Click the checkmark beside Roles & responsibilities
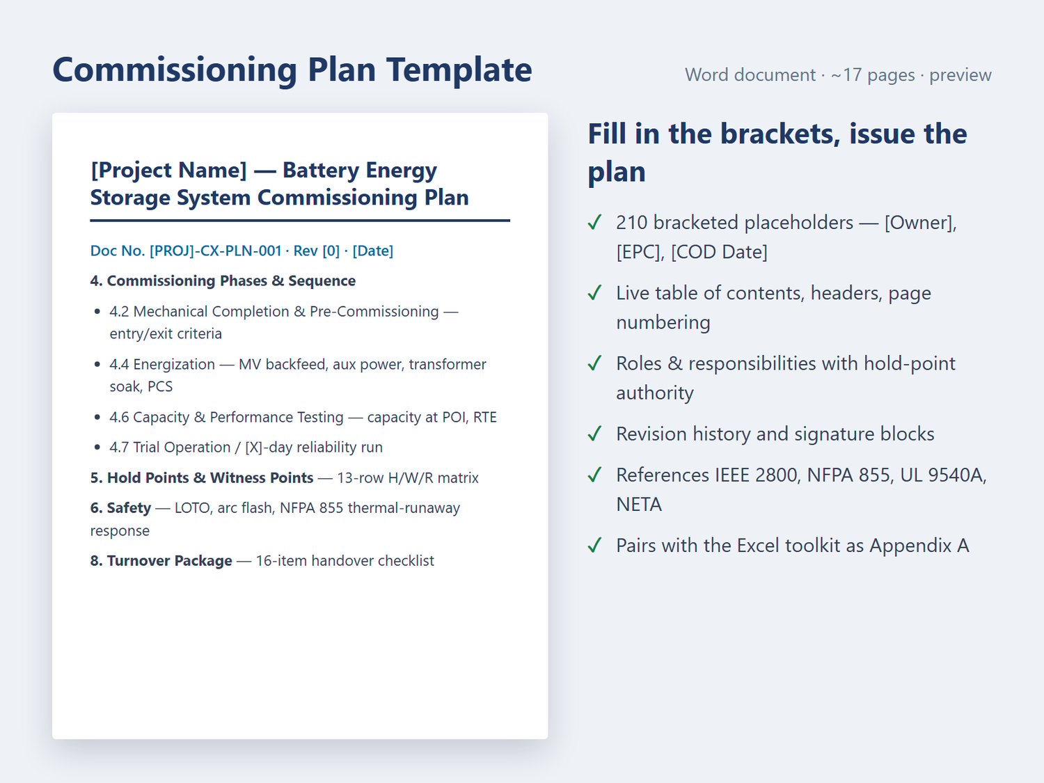This screenshot has height=783, width=1044. click(594, 363)
